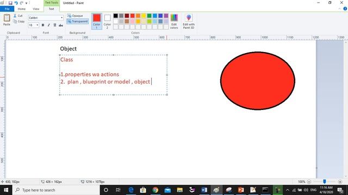Screen dimensions: 348x195
Task: Click the Text Tools contextual tab
Action: coord(52,3)
